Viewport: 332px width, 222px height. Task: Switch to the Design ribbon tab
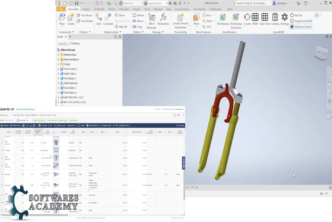click(86, 9)
